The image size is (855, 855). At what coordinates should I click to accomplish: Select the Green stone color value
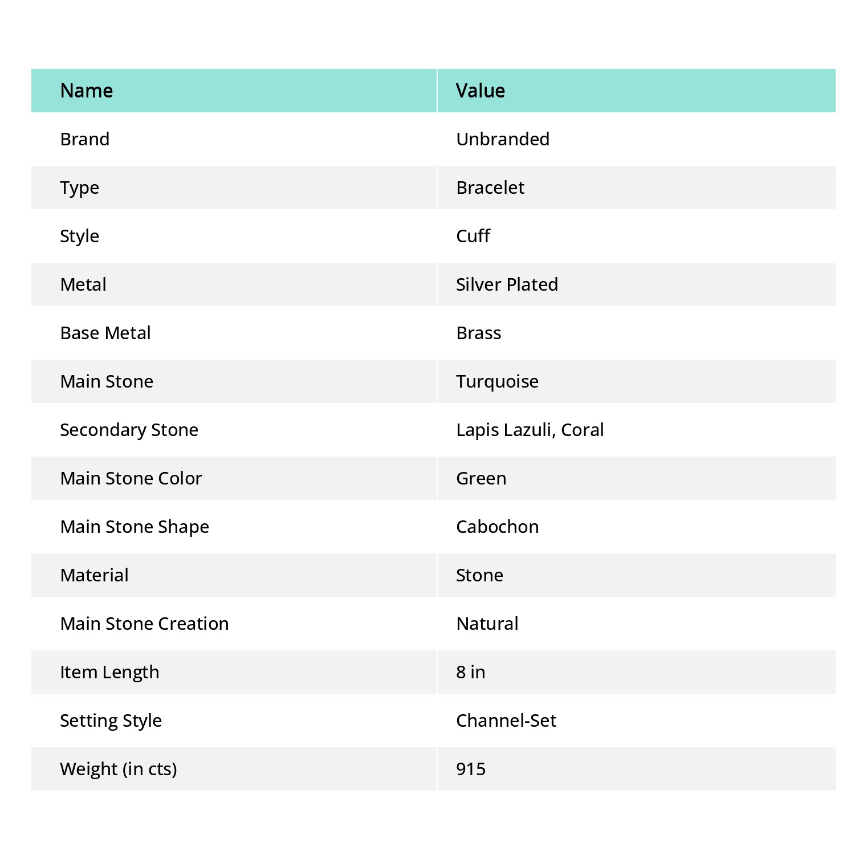(x=481, y=478)
